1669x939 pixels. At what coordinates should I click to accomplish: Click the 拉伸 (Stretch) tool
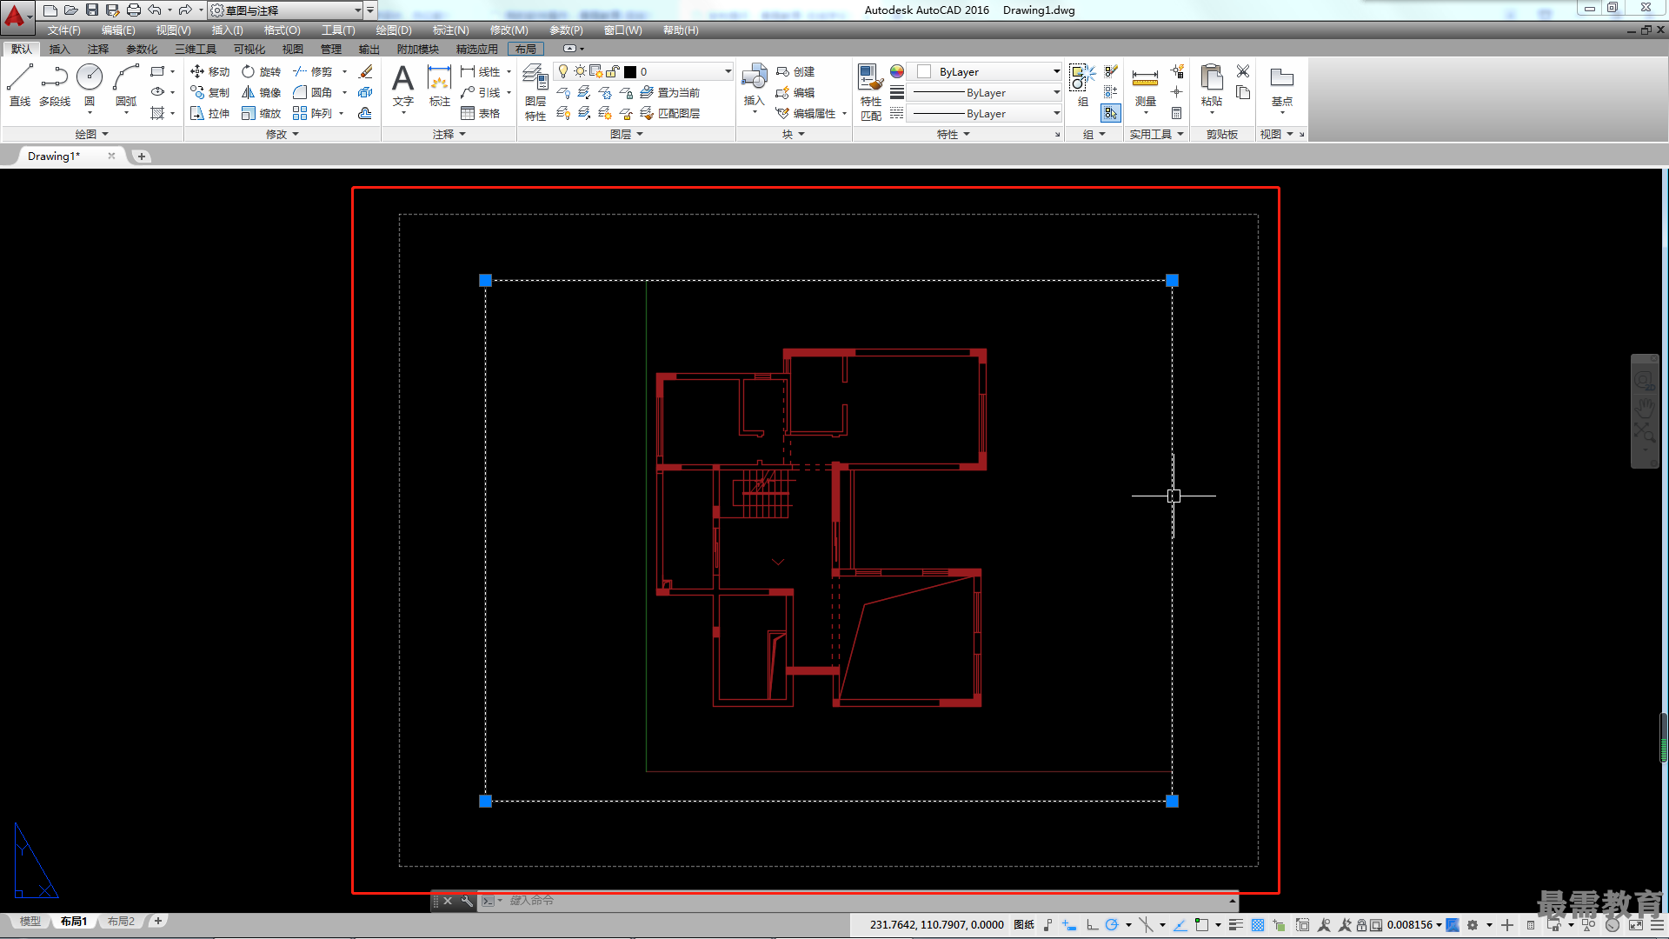[x=210, y=113]
